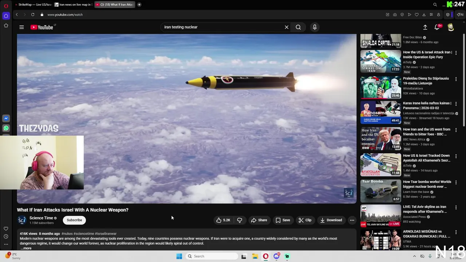This screenshot has height=262, width=466.
Task: Click the #israeliranwar hashtag
Action: pyautogui.click(x=106, y=234)
